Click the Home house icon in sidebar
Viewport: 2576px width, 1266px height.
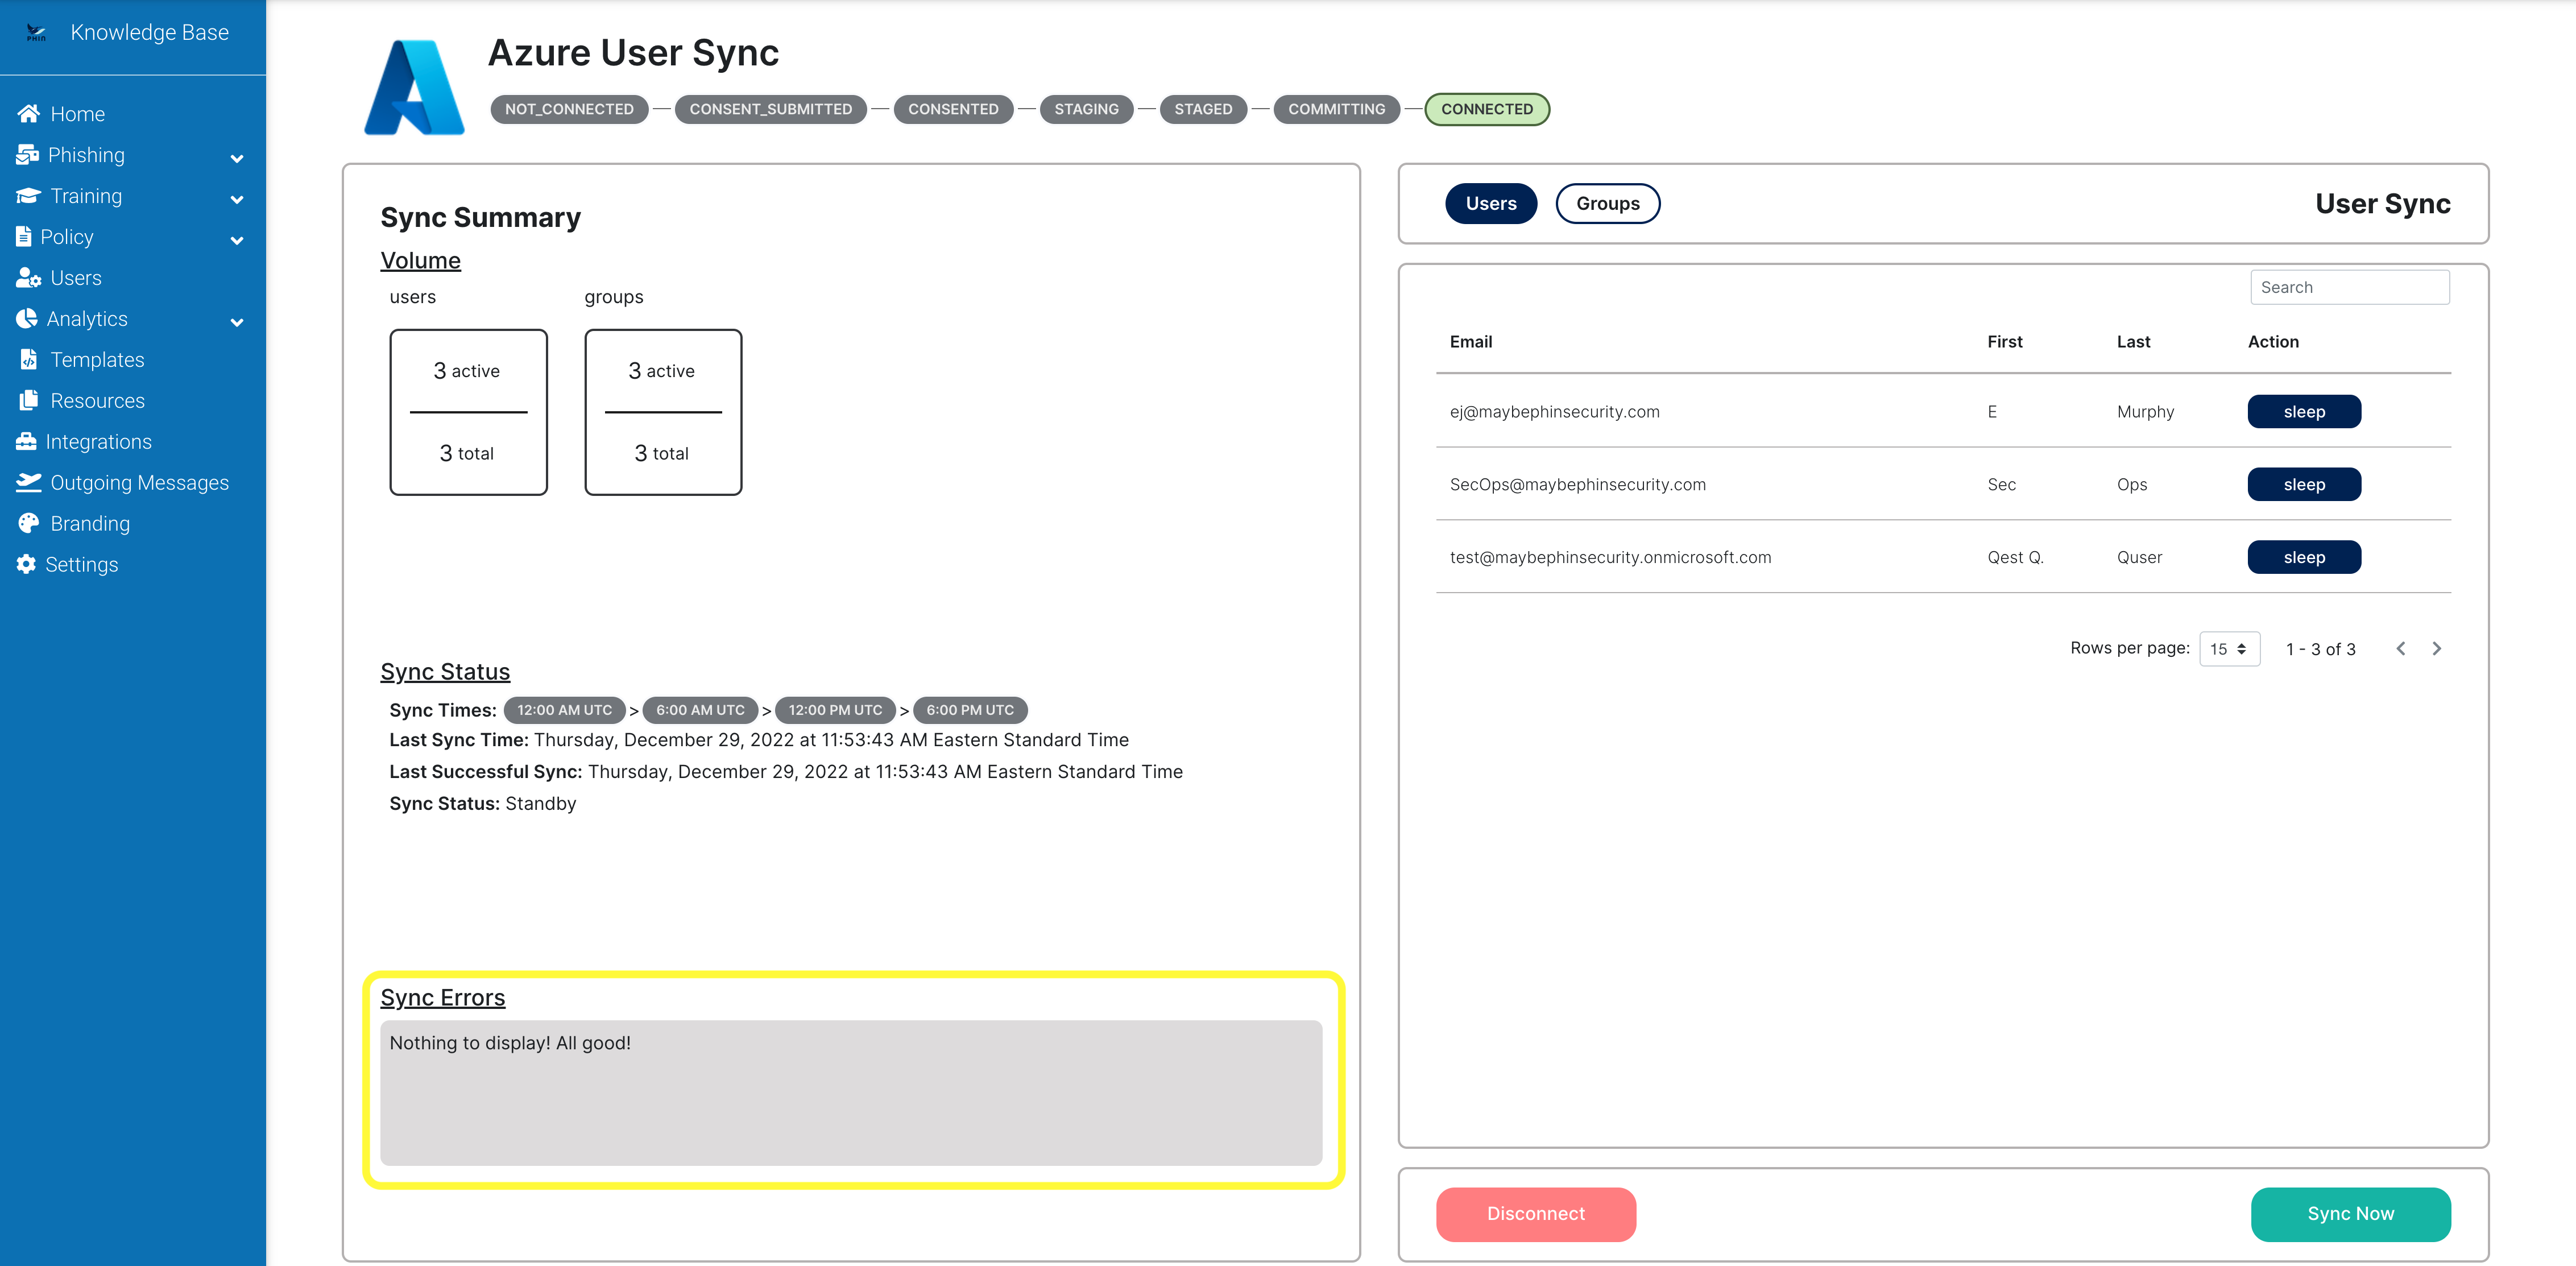28,114
